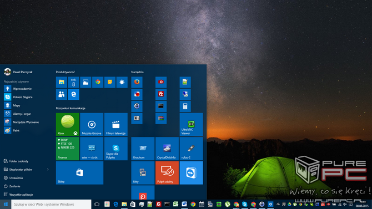The width and height of the screenshot is (372, 209).
Task: Open the Filmy i telewizja tile
Action: [x=116, y=124]
